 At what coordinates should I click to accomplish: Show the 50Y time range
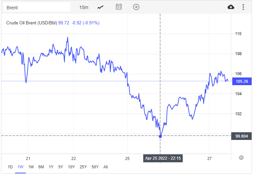[95, 167]
